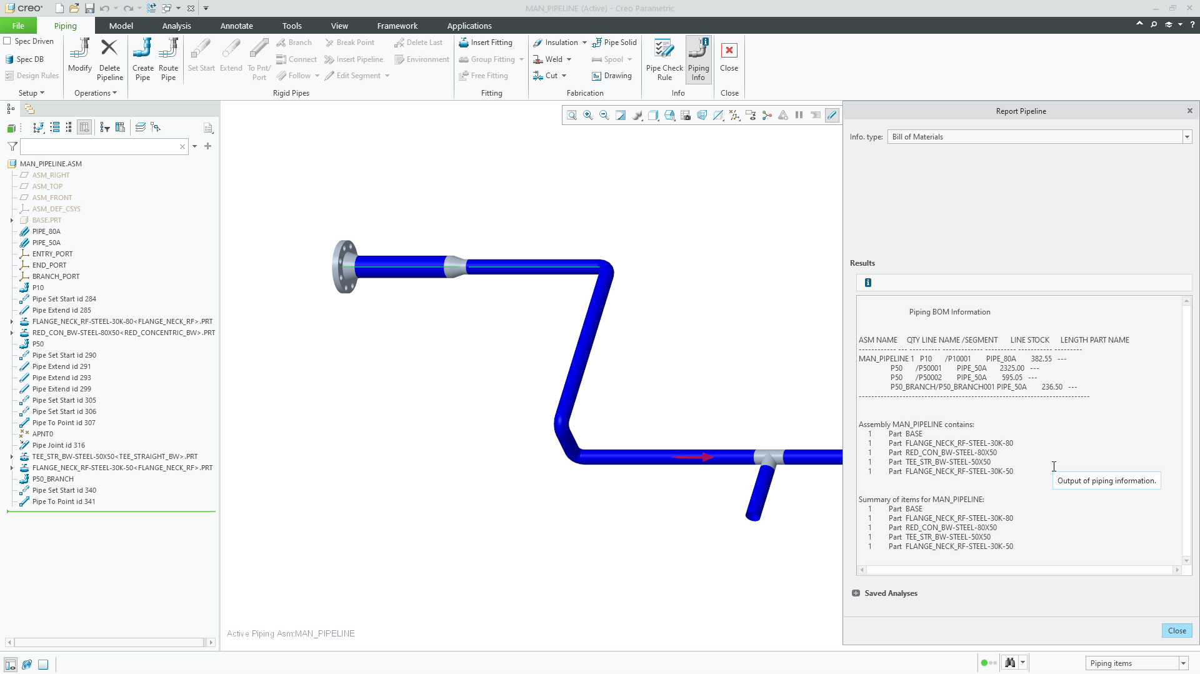The width and height of the screenshot is (1200, 674).
Task: Click the results horizontal scrollbar
Action: coord(1019,570)
